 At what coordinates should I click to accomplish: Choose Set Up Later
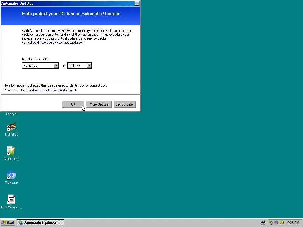click(x=125, y=104)
